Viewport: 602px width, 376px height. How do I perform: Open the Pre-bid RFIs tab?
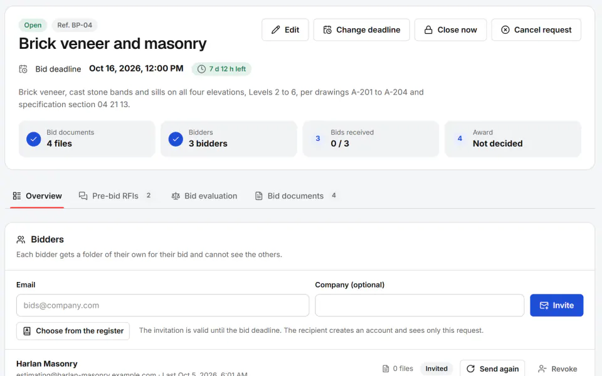click(115, 196)
